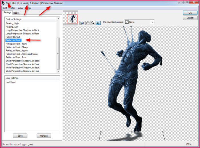This screenshot has width=200, height=148.
Task: Select the arrow pointer tool
Action: 98,23
